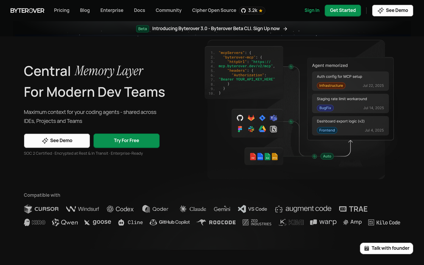Click the Claude logo
This screenshot has width=424, height=265.
[x=193, y=209]
